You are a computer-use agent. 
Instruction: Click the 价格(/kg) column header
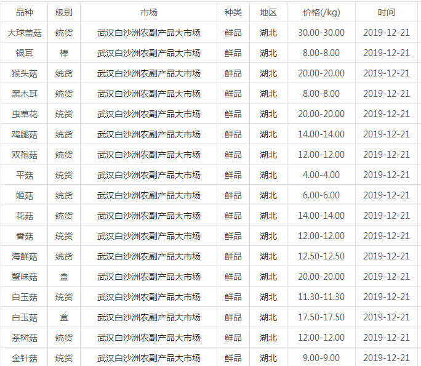tap(321, 12)
